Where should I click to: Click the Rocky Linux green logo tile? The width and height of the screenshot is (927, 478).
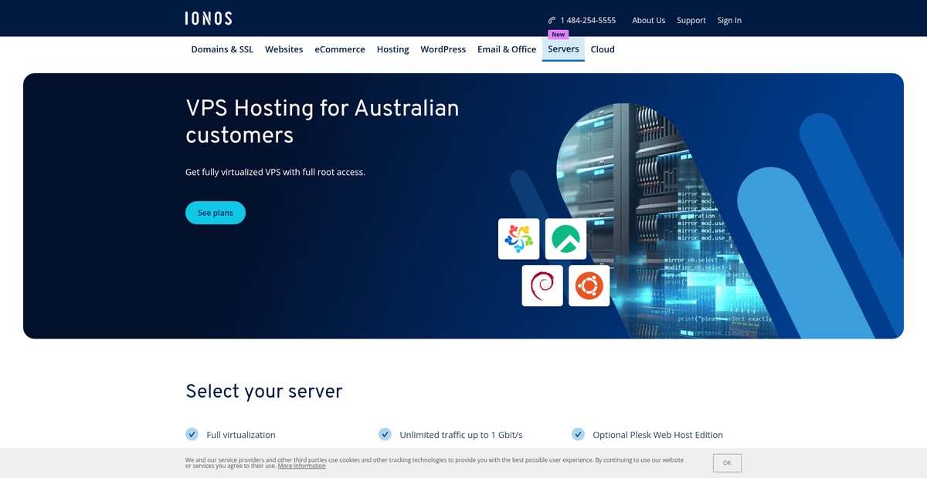click(x=565, y=239)
